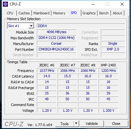The image size is (131, 129).
Task: Click CAS# Latency value 14.0
Action: [x=47, y=76]
